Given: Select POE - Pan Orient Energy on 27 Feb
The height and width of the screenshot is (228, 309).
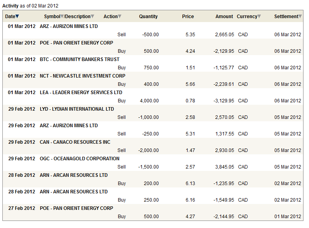Looking at the screenshot, I should tap(76, 208).
